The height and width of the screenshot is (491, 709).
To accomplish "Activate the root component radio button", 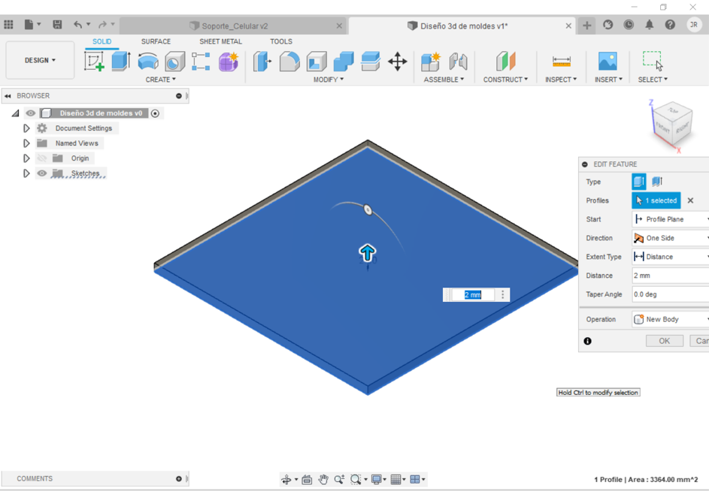I will click(155, 113).
